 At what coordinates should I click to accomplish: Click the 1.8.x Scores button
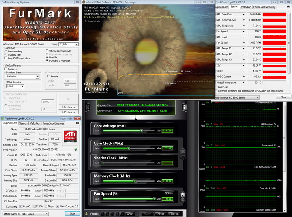click(x=69, y=107)
